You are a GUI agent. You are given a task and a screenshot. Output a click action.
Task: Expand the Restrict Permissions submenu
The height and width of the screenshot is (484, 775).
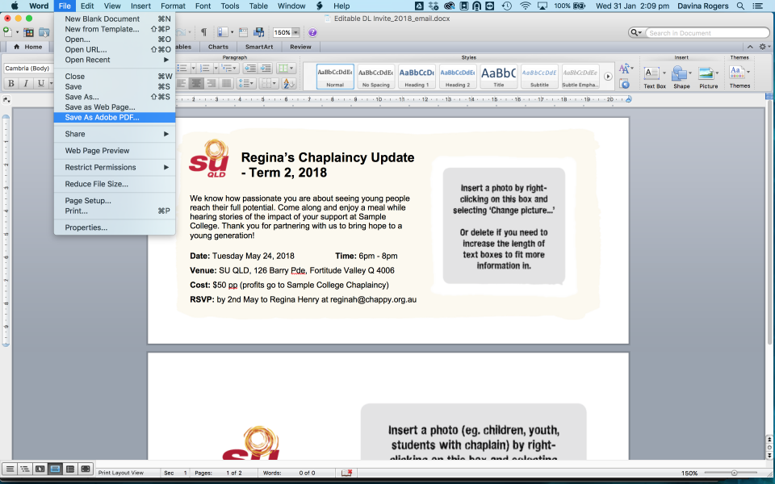click(x=114, y=168)
